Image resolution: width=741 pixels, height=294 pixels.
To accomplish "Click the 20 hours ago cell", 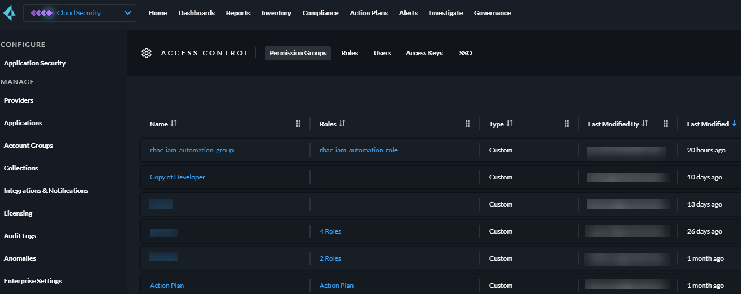I will tap(706, 150).
